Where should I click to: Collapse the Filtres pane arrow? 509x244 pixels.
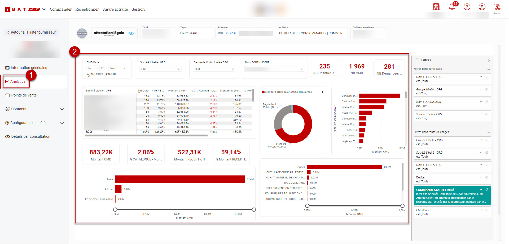click(x=489, y=61)
